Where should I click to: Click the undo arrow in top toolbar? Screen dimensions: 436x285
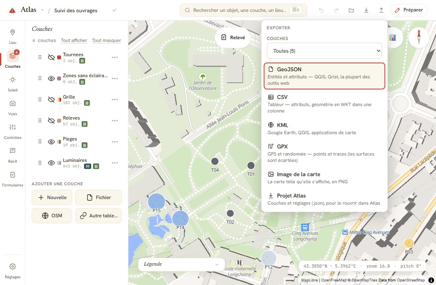click(x=321, y=10)
